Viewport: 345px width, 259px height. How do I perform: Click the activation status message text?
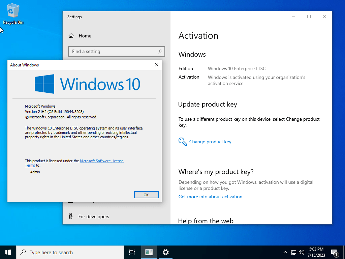click(256, 80)
